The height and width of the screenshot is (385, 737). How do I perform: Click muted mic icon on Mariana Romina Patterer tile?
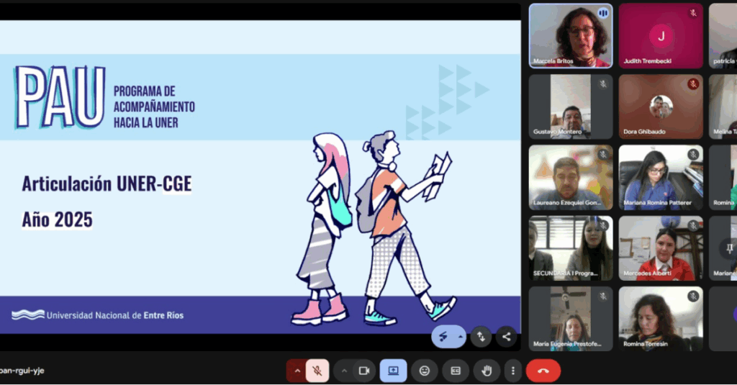(693, 155)
